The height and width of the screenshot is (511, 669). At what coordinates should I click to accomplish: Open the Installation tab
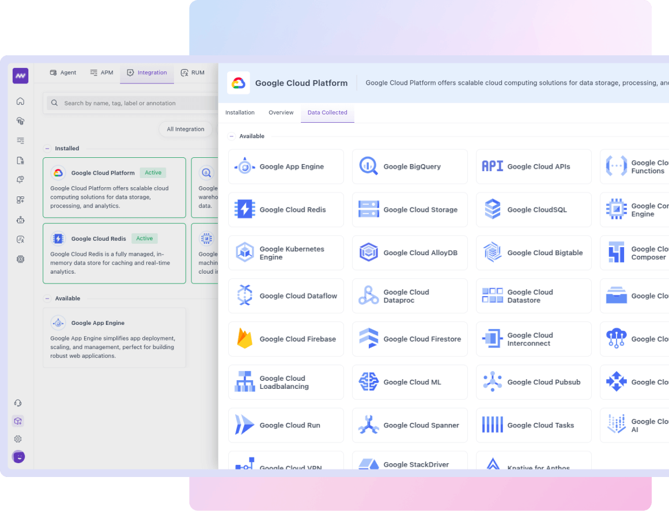[240, 112]
